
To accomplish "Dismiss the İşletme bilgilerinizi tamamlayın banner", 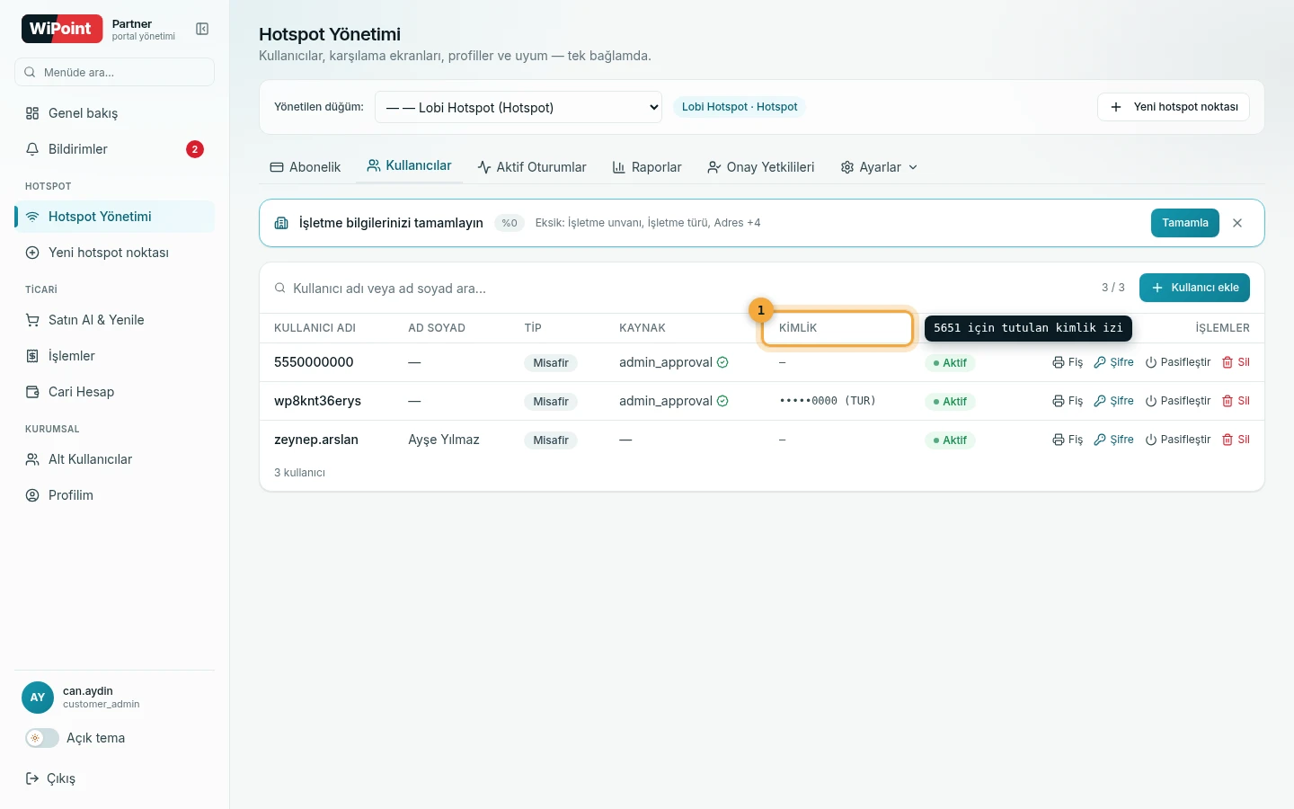I will pyautogui.click(x=1237, y=223).
